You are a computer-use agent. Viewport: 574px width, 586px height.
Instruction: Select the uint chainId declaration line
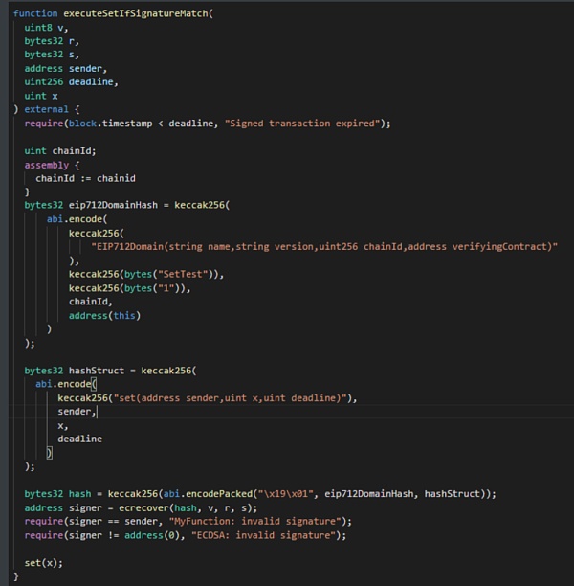click(x=57, y=150)
